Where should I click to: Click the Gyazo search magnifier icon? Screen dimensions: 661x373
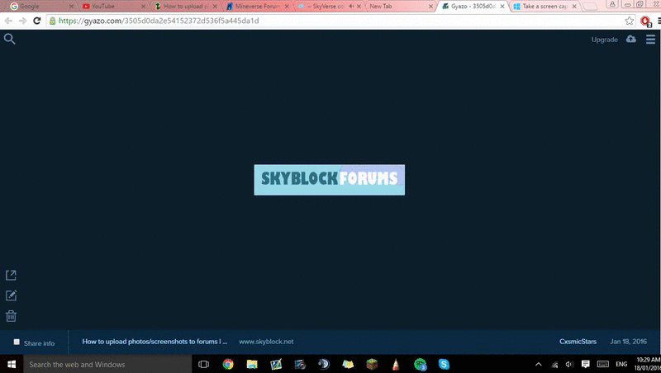point(10,39)
